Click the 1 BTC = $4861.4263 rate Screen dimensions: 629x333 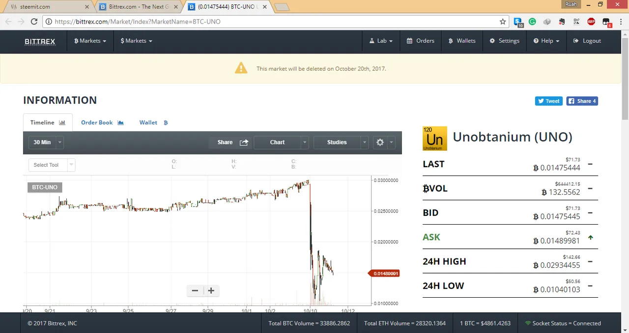click(x=485, y=324)
